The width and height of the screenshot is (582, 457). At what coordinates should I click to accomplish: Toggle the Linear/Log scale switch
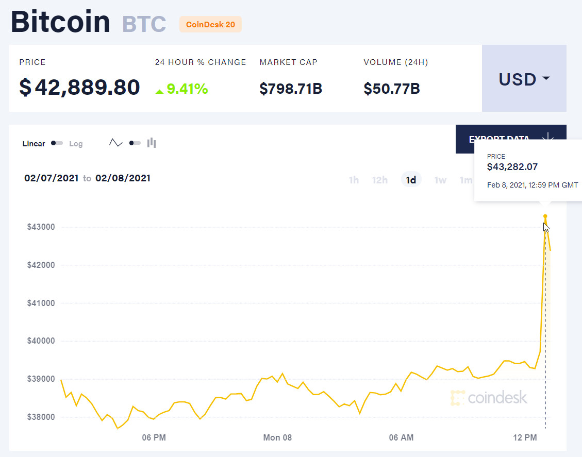[x=57, y=143]
